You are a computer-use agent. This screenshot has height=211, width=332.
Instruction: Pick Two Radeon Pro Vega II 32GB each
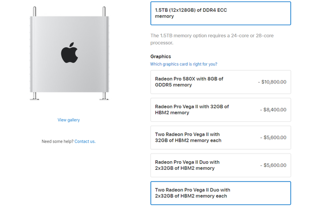[x=220, y=138]
